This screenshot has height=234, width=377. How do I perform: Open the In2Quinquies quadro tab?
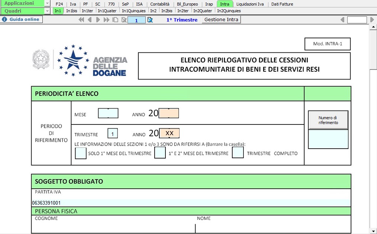click(229, 11)
